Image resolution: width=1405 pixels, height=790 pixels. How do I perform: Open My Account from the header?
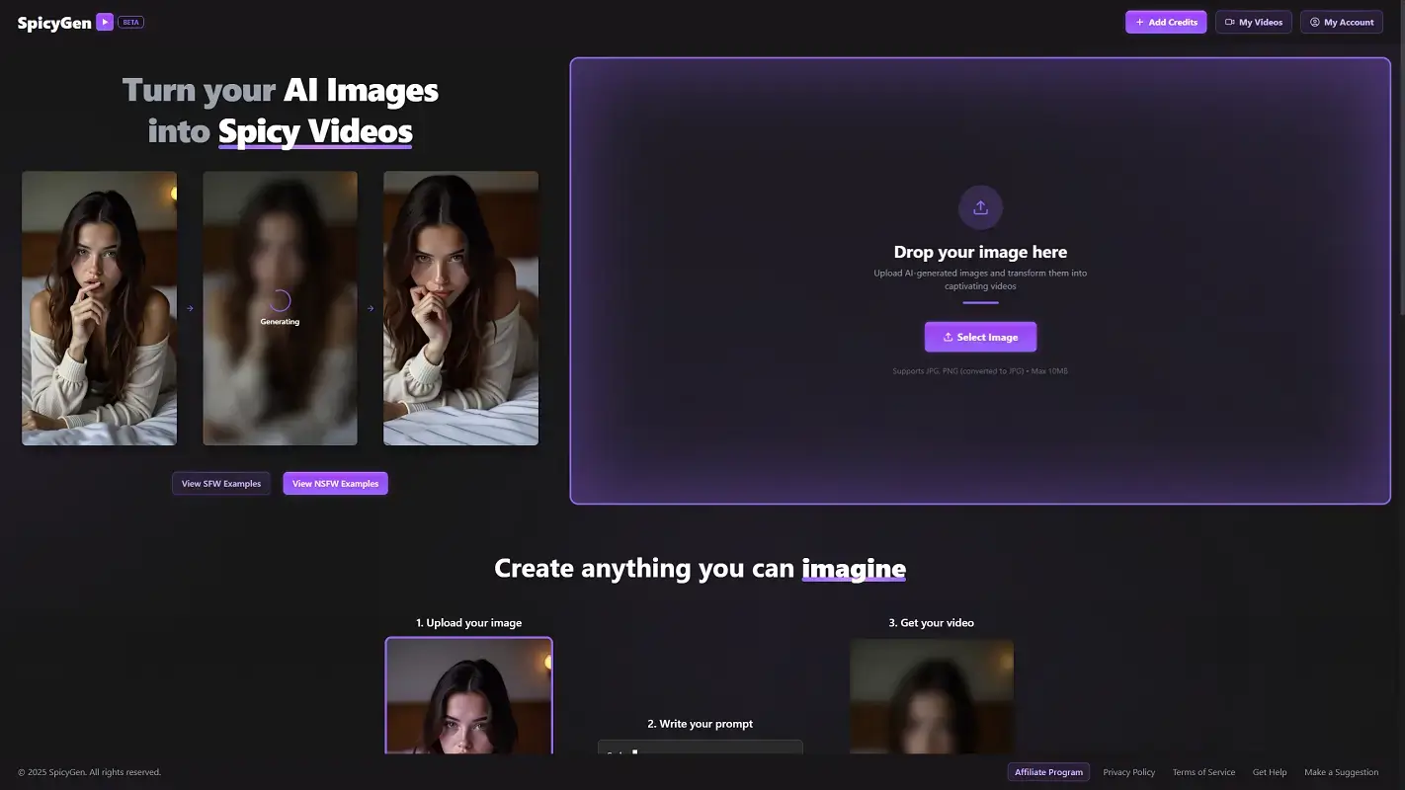(1341, 22)
